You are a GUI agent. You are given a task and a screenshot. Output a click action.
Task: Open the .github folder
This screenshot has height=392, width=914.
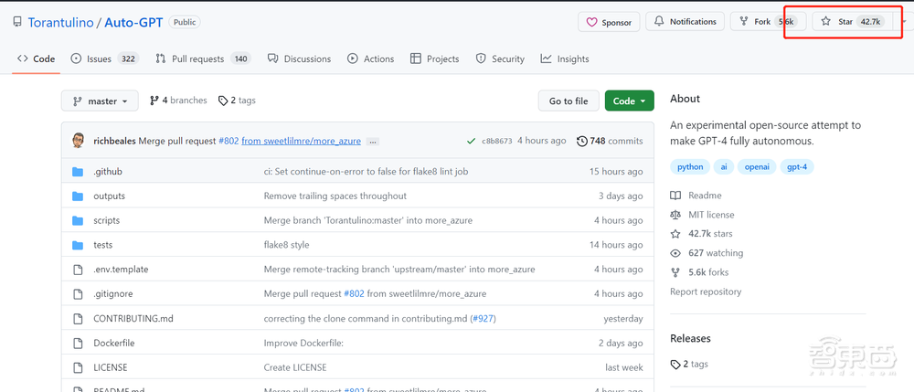pos(108,172)
